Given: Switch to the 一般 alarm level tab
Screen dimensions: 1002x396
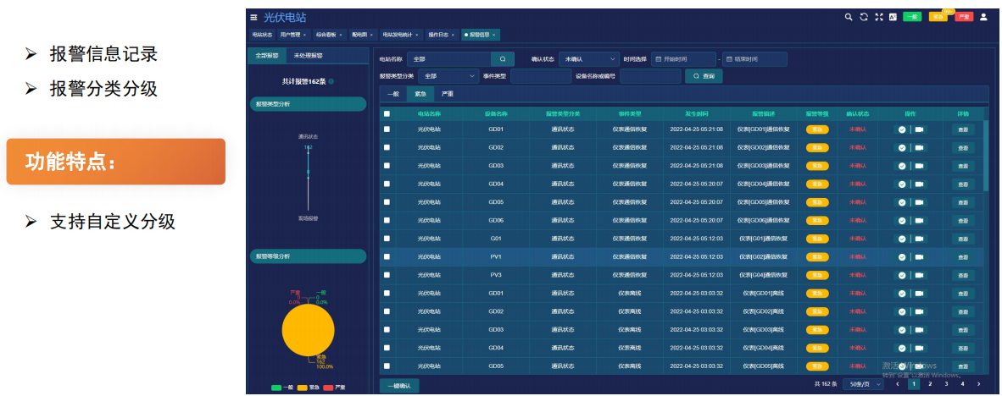Looking at the screenshot, I should pos(393,94).
